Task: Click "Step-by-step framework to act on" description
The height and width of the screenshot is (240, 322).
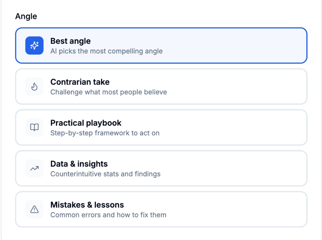Action: 105,133
